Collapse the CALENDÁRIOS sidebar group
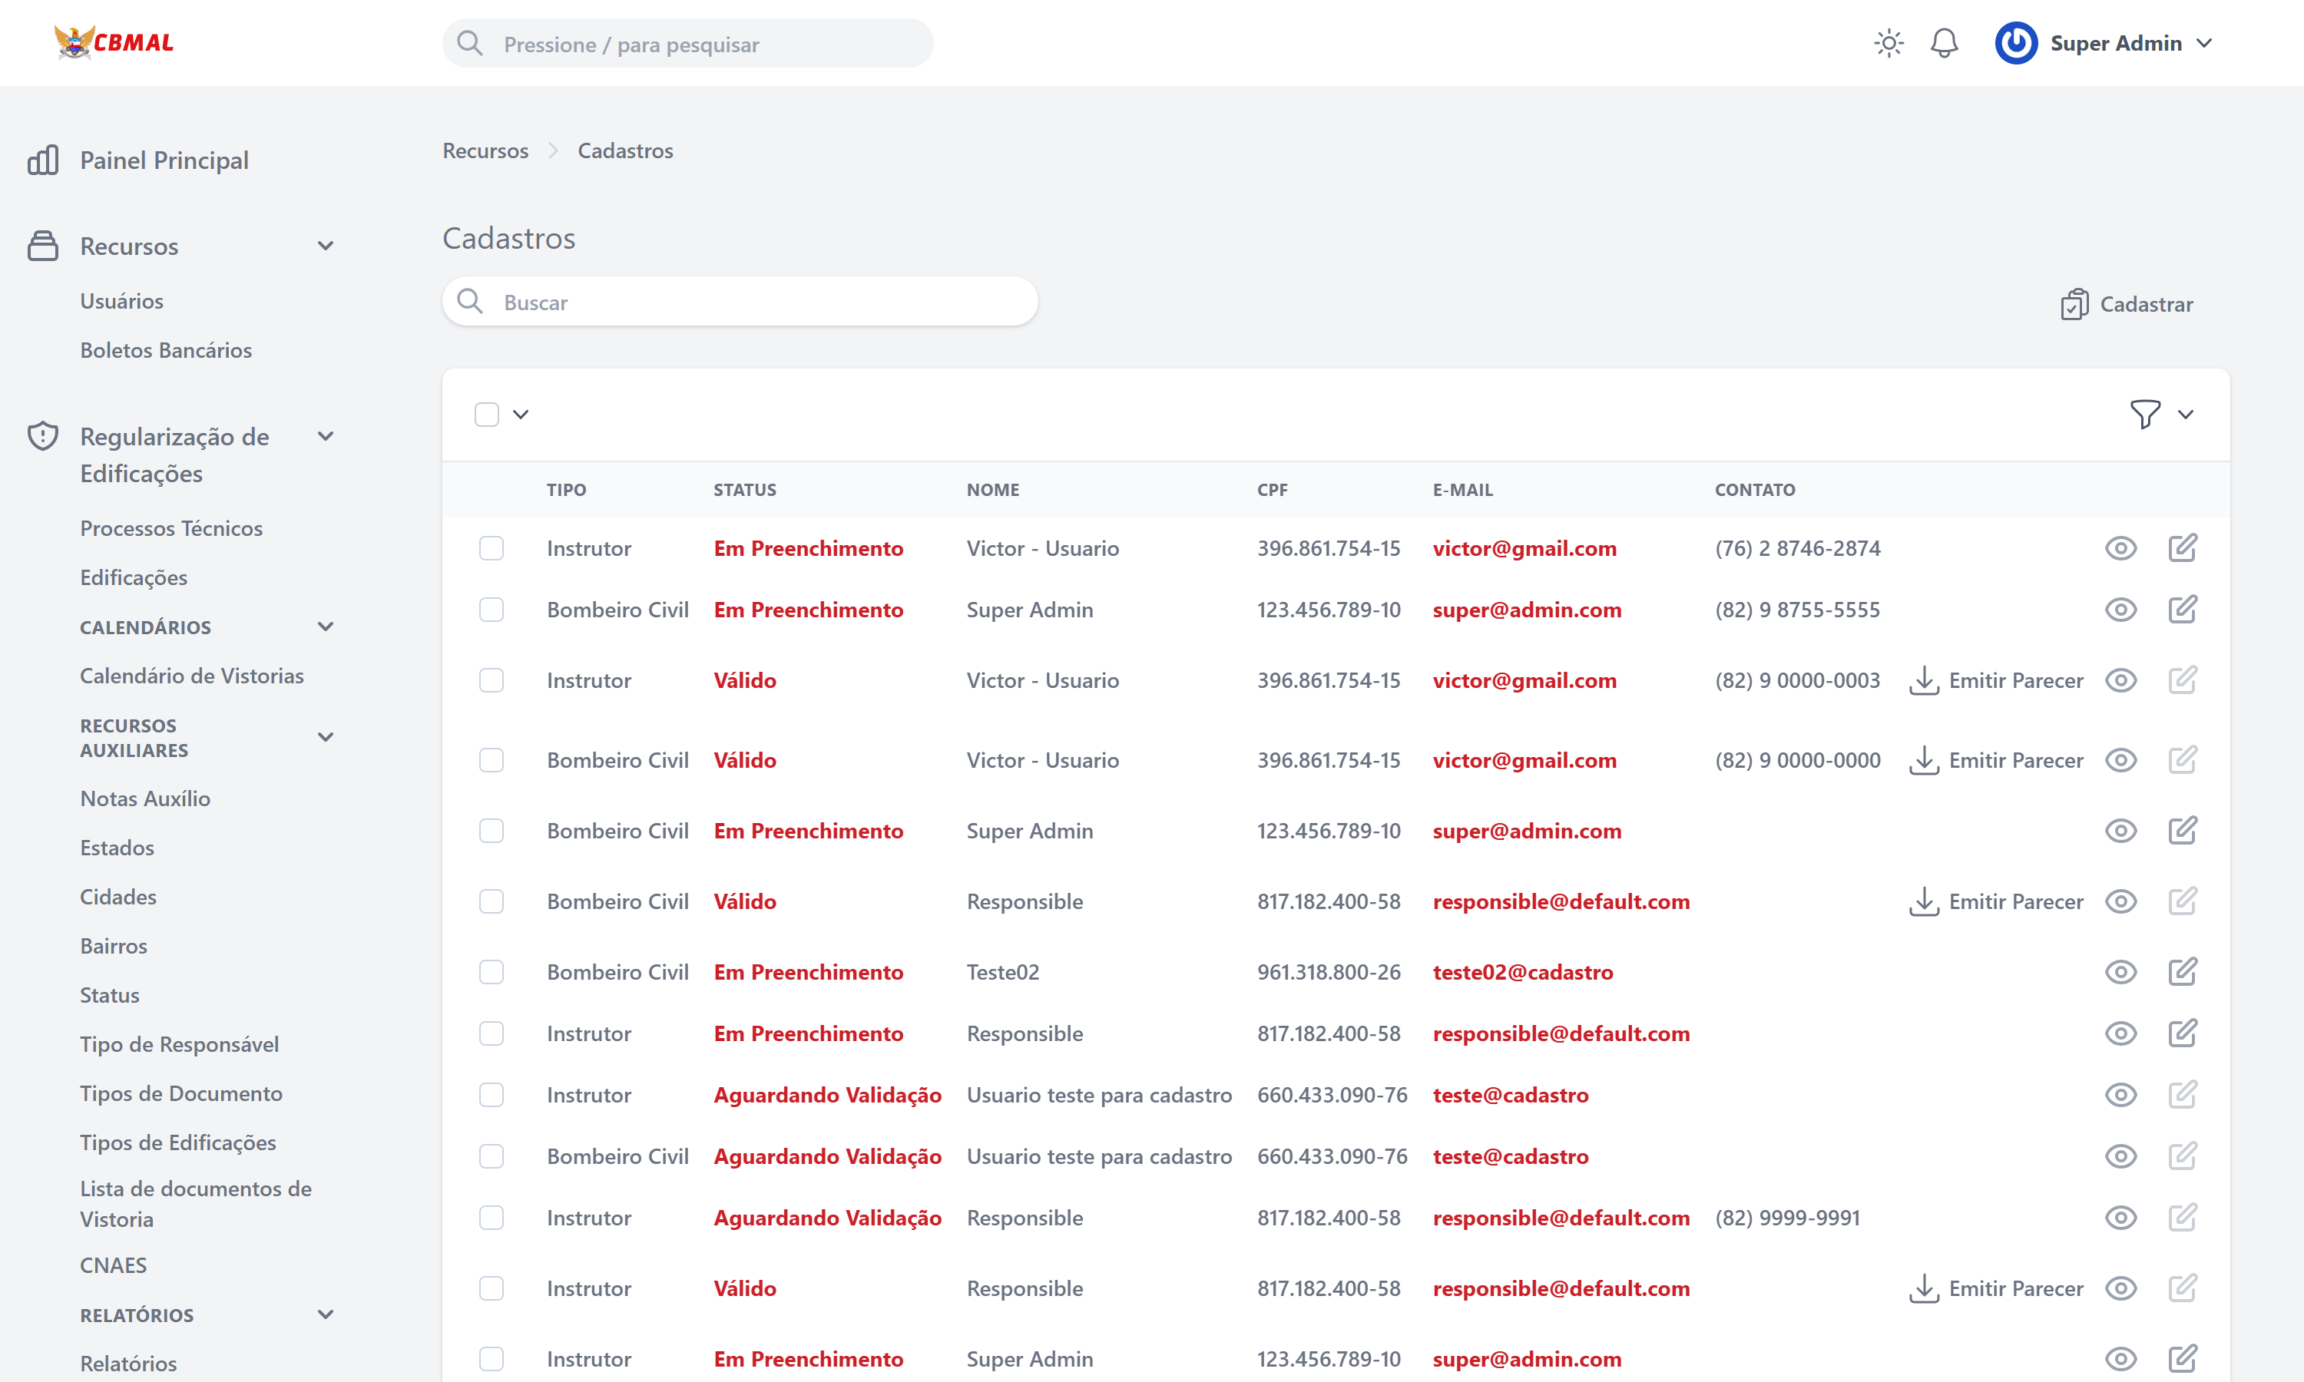The width and height of the screenshot is (2304, 1382). tap(325, 627)
